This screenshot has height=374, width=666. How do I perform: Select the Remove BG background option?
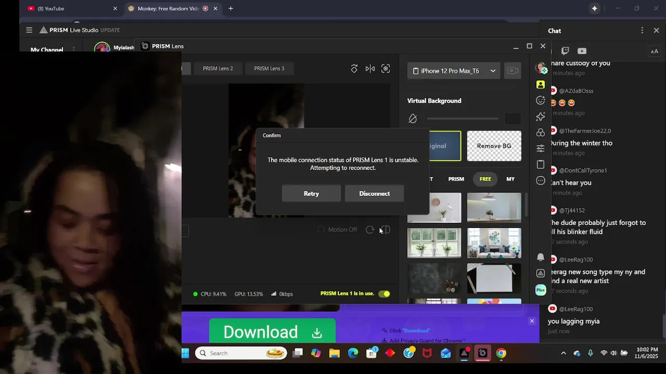494,146
